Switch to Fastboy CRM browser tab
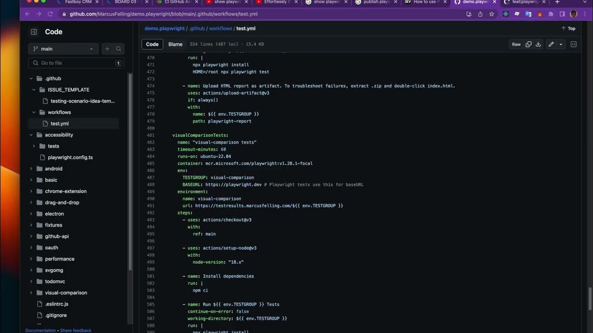 pos(78,2)
